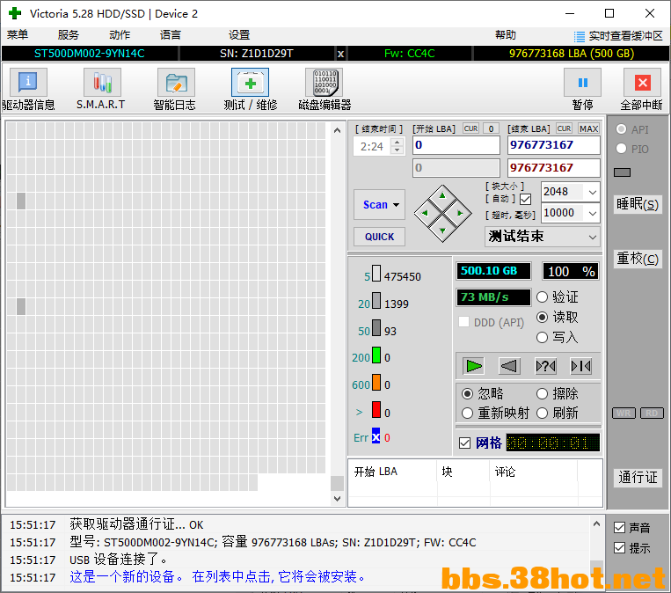Open the 动作 actions menu
The width and height of the screenshot is (671, 593).
click(120, 34)
